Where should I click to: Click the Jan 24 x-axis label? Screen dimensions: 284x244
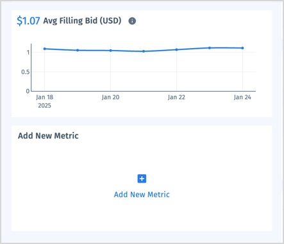tap(242, 97)
